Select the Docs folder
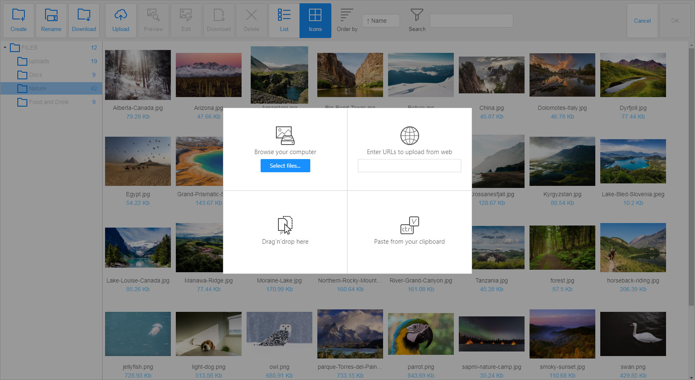The image size is (695, 380). click(x=51, y=75)
